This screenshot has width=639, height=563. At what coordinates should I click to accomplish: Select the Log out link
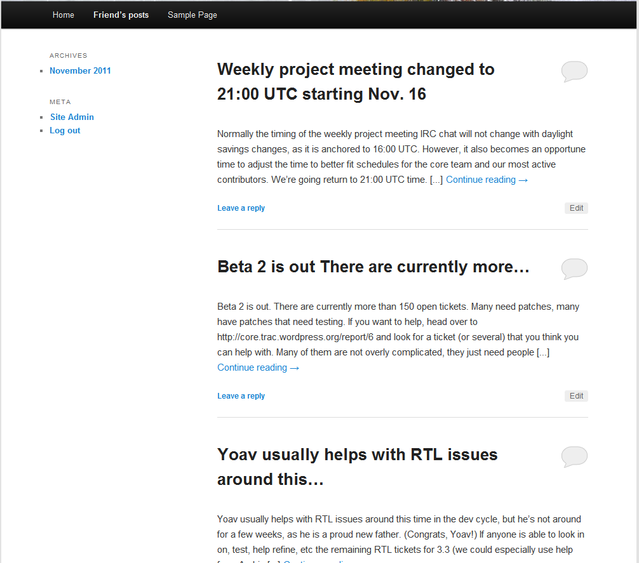(65, 131)
